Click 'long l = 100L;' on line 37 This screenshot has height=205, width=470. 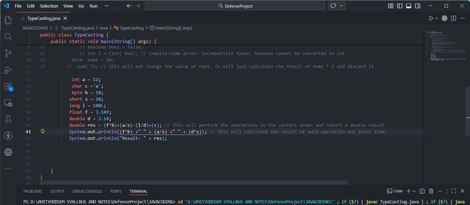click(x=88, y=105)
